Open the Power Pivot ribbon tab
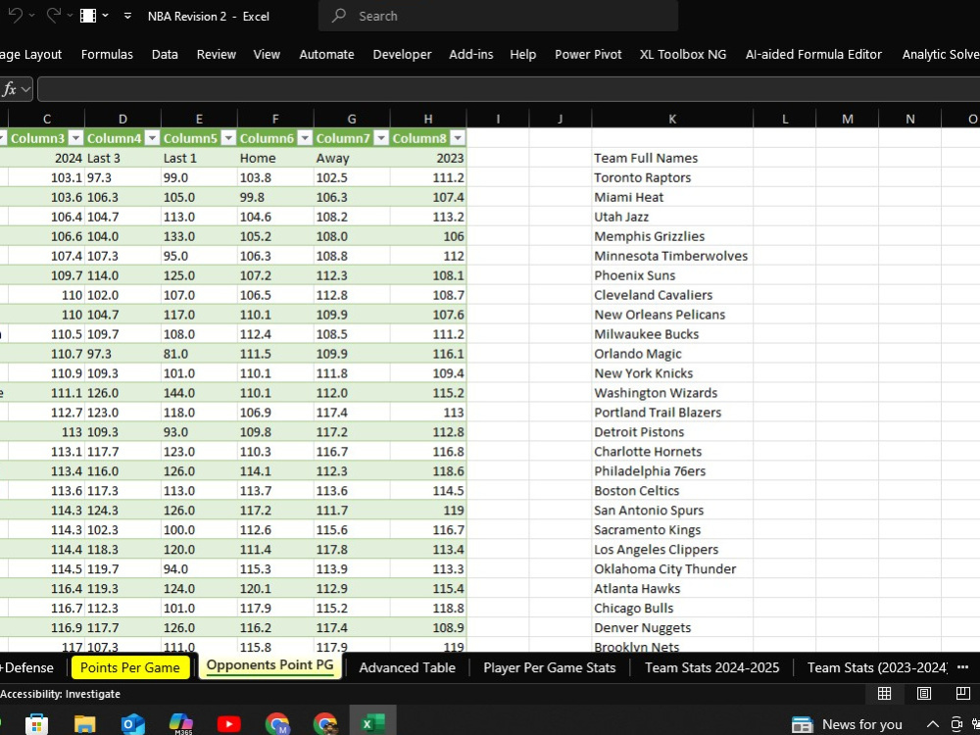The width and height of the screenshot is (980, 735). (588, 54)
